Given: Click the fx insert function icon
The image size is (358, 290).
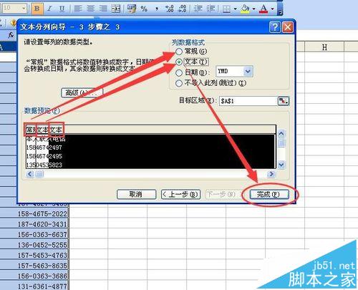Looking at the screenshot, I should pyautogui.click(x=11, y=35).
